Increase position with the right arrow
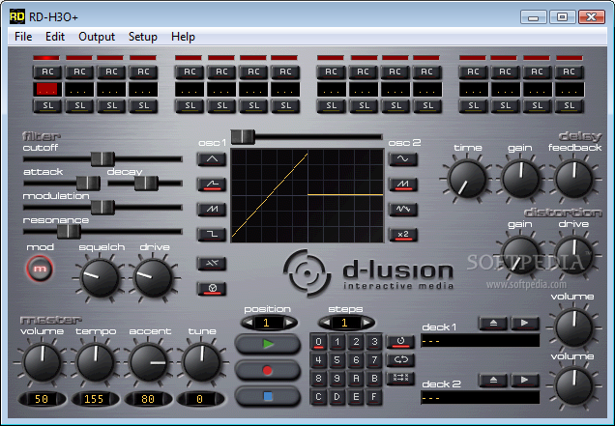This screenshot has width=615, height=426. click(290, 323)
